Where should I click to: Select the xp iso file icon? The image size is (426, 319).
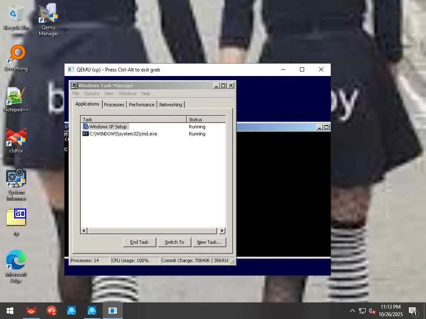pyautogui.click(x=16, y=223)
